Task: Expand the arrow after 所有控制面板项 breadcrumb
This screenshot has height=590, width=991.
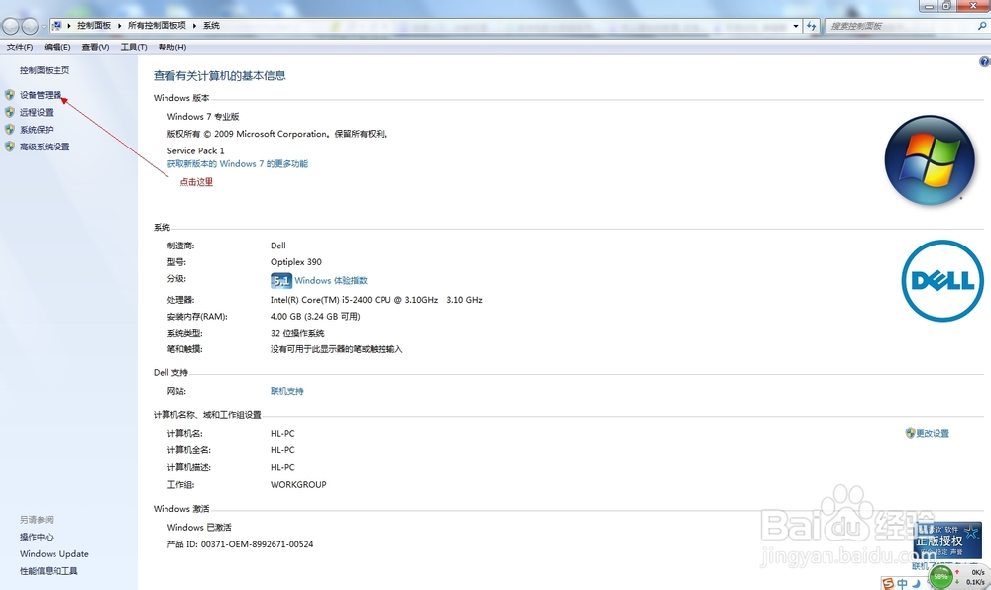Action: point(194,25)
